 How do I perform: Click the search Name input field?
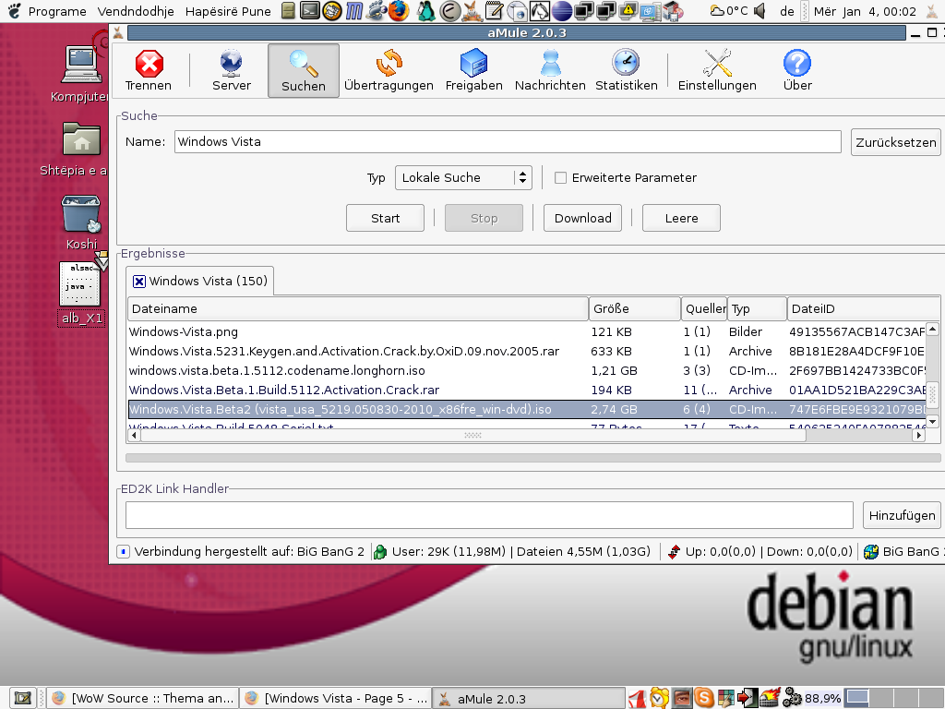tap(508, 141)
